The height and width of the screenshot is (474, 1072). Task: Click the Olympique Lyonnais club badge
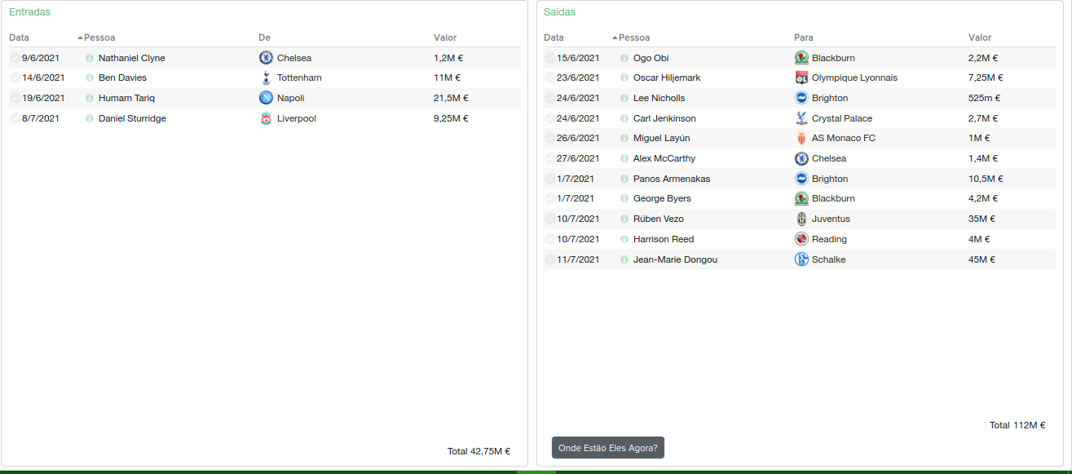pyautogui.click(x=801, y=78)
